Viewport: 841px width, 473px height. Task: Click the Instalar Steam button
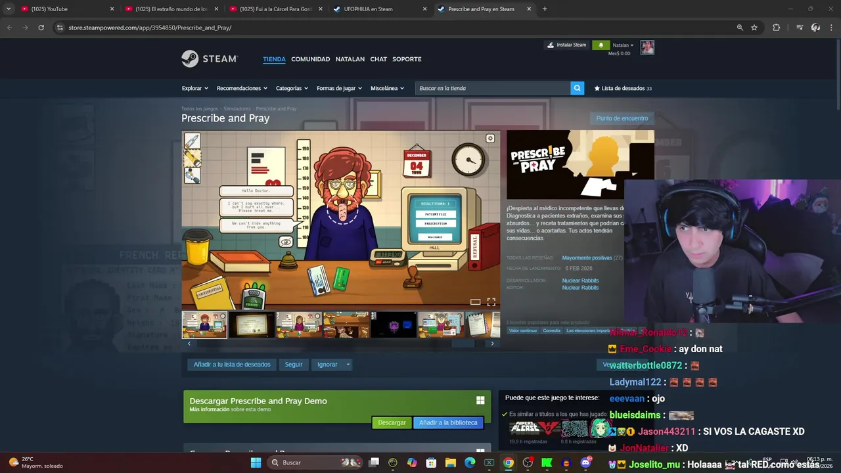tap(566, 45)
